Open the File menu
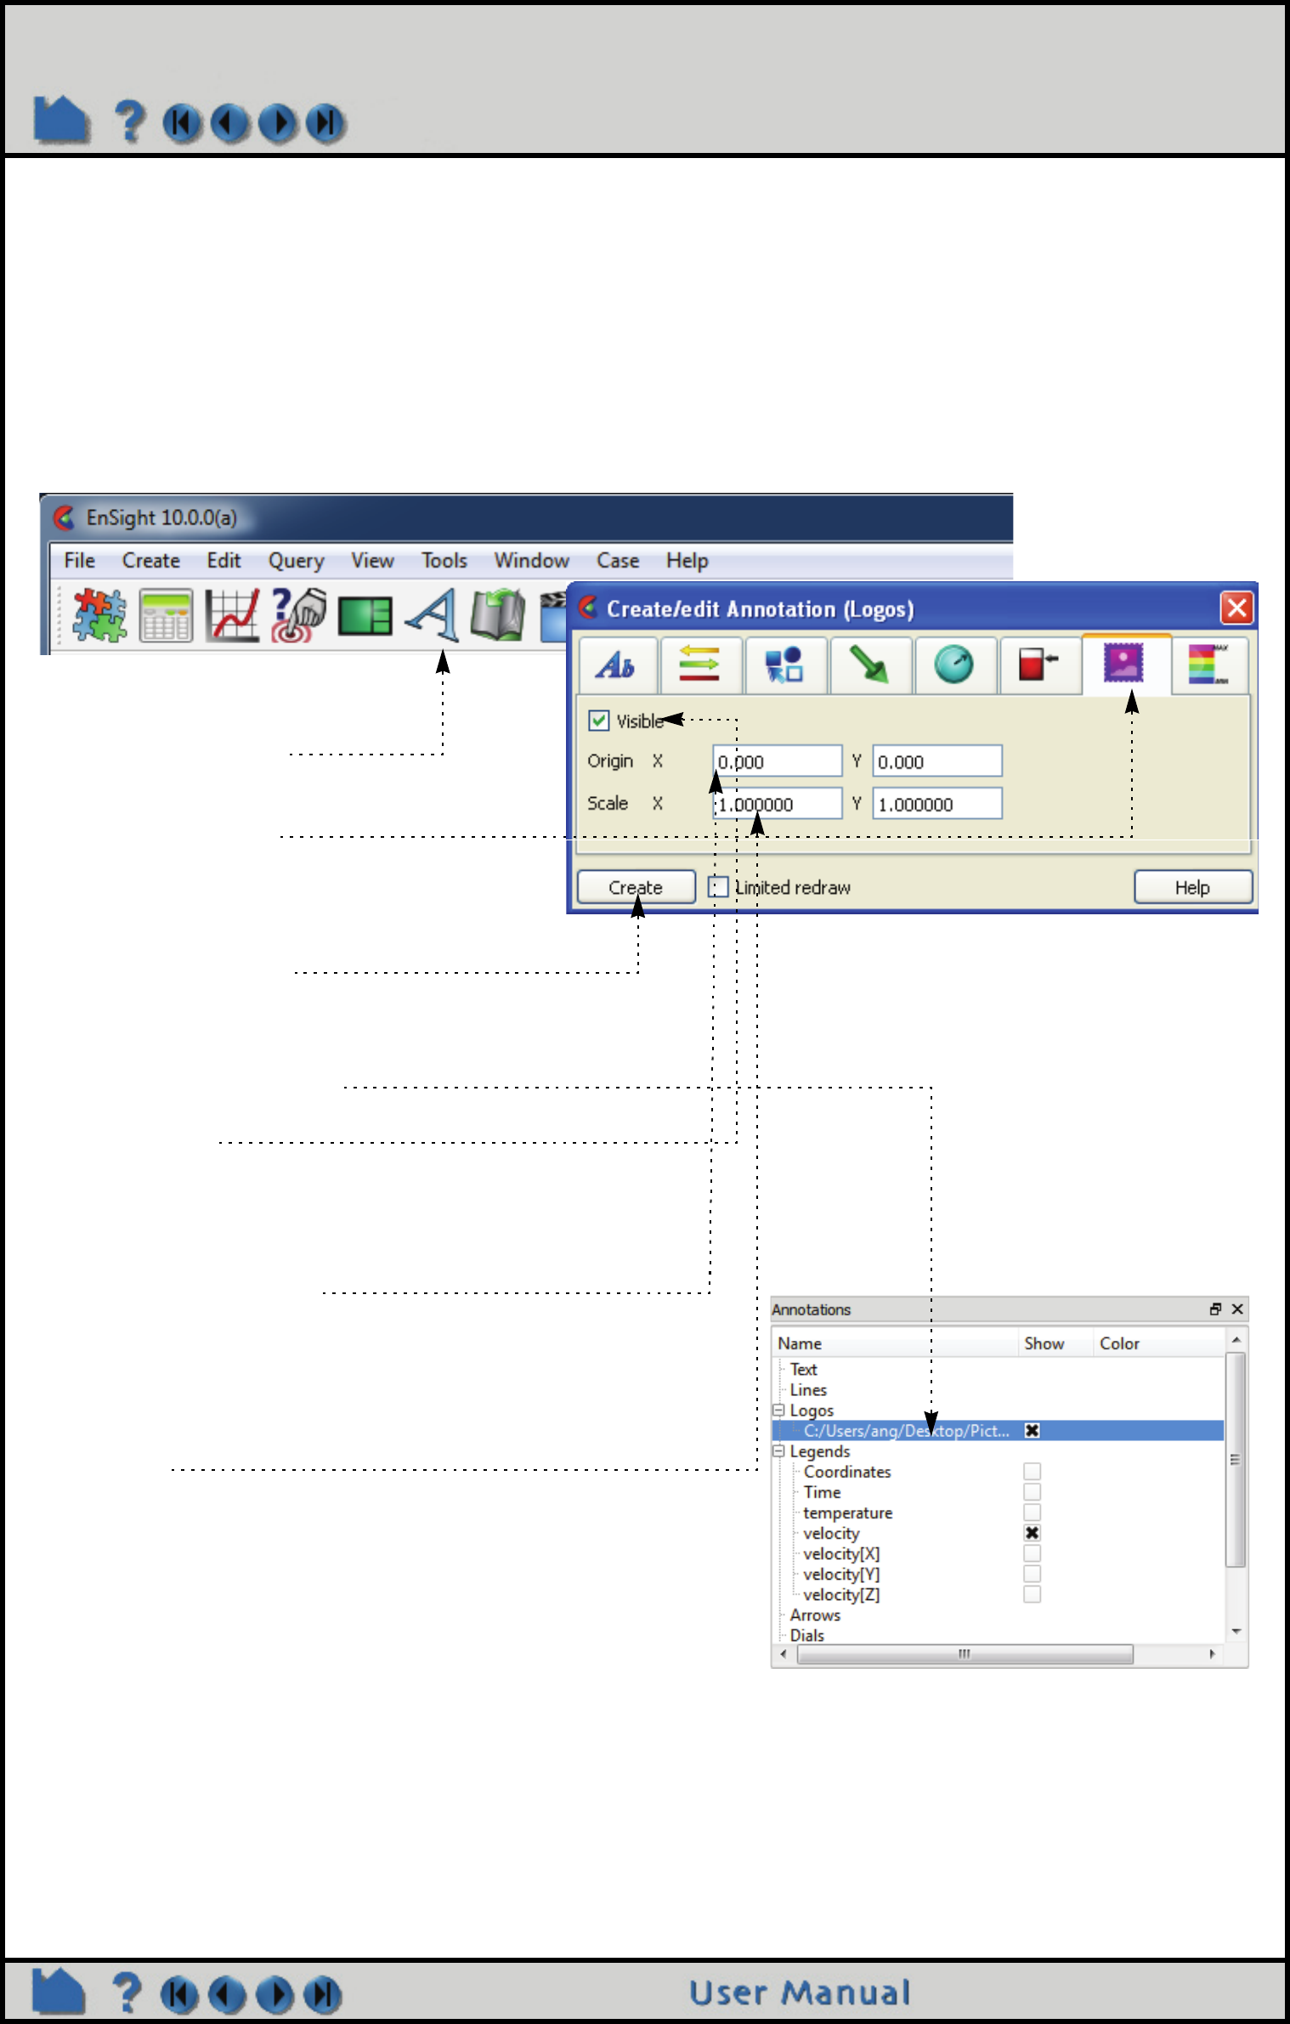Screen dimensions: 1290x2024 coord(80,561)
